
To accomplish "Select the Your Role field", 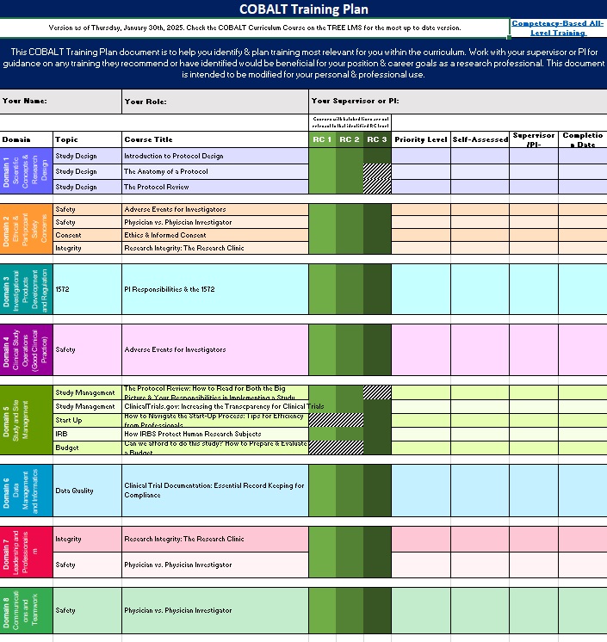I will 215,102.
